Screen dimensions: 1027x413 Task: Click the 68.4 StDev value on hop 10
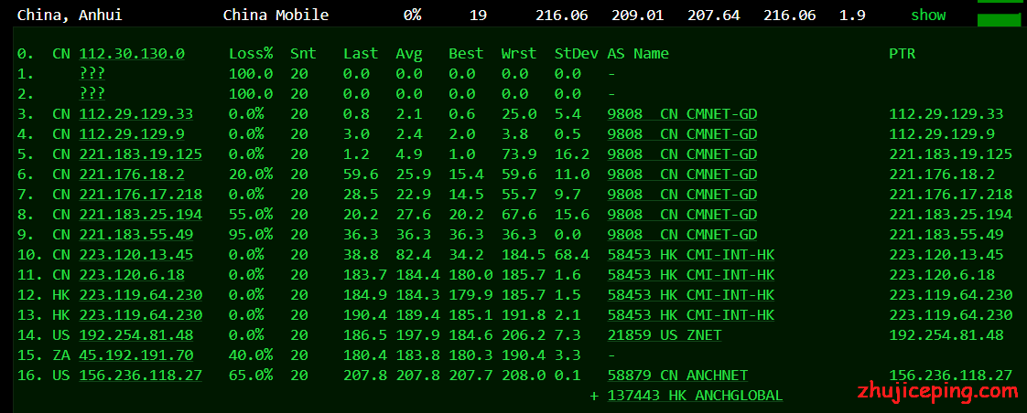(572, 255)
